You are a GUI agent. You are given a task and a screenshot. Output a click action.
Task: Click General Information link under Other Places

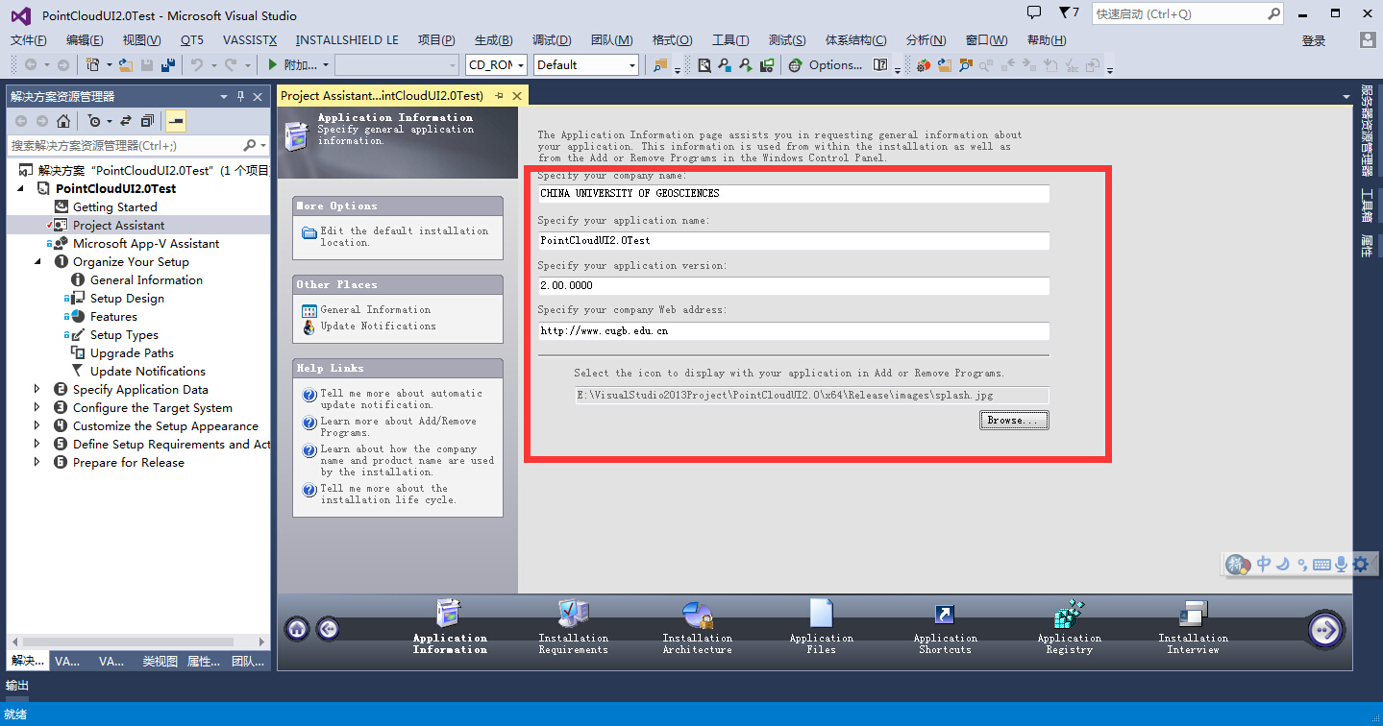pyautogui.click(x=376, y=310)
